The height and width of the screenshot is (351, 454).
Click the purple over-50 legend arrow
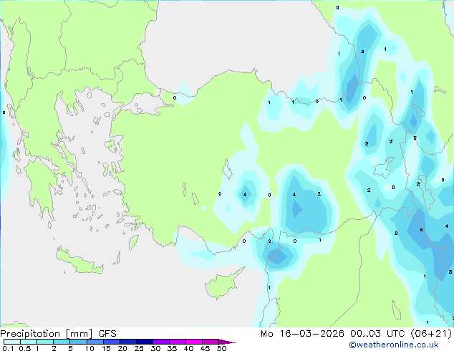point(226,342)
